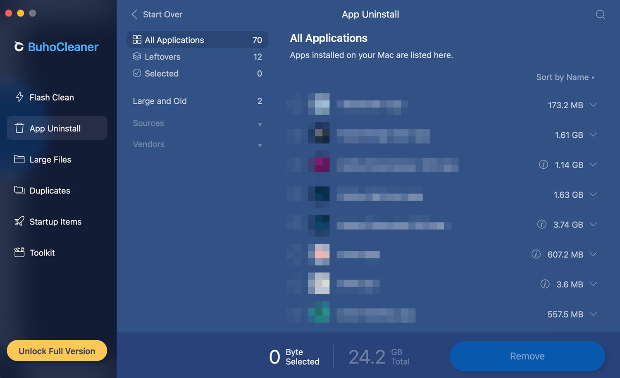
Task: Click the 1.61 GB app icon
Action: 319,133
